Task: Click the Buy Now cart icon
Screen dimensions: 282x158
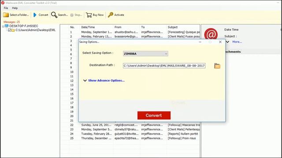Action: click(x=89, y=15)
